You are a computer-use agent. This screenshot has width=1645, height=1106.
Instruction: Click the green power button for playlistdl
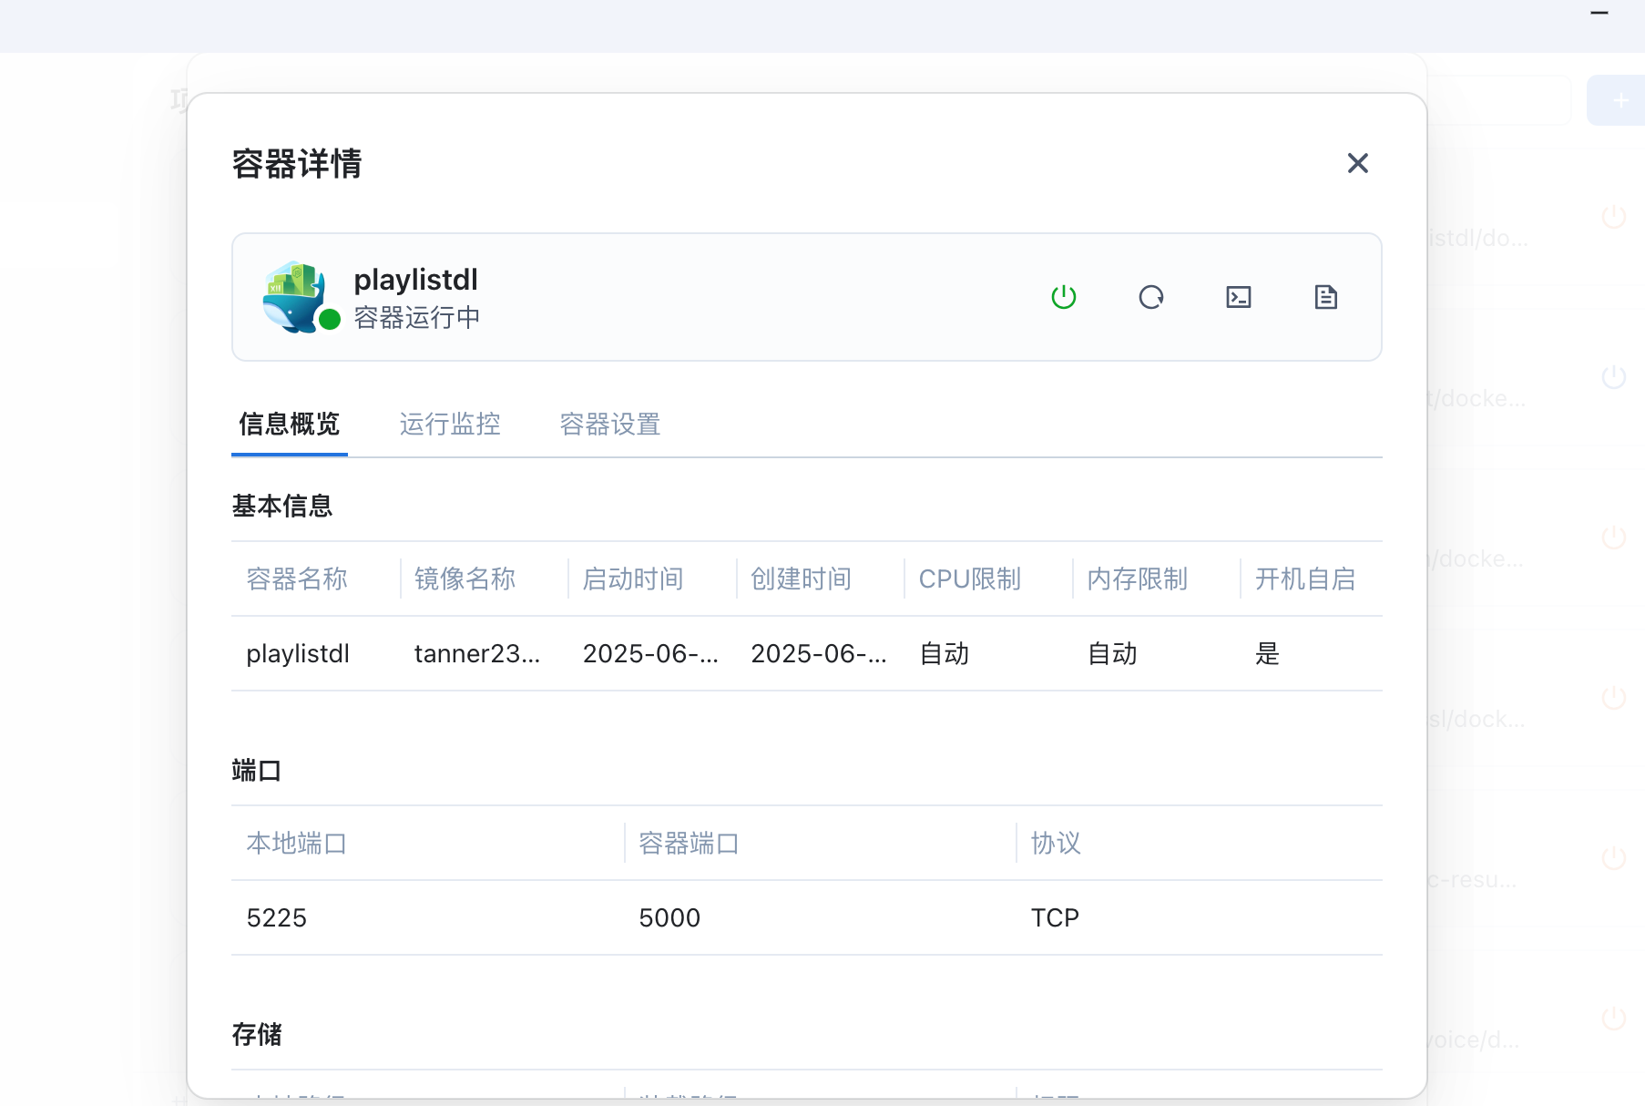(x=1063, y=297)
